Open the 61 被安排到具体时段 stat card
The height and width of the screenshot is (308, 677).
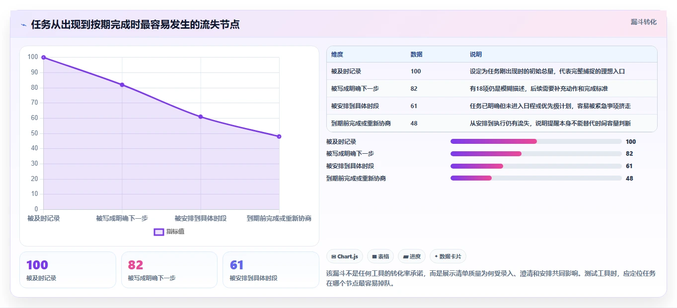(x=271, y=270)
